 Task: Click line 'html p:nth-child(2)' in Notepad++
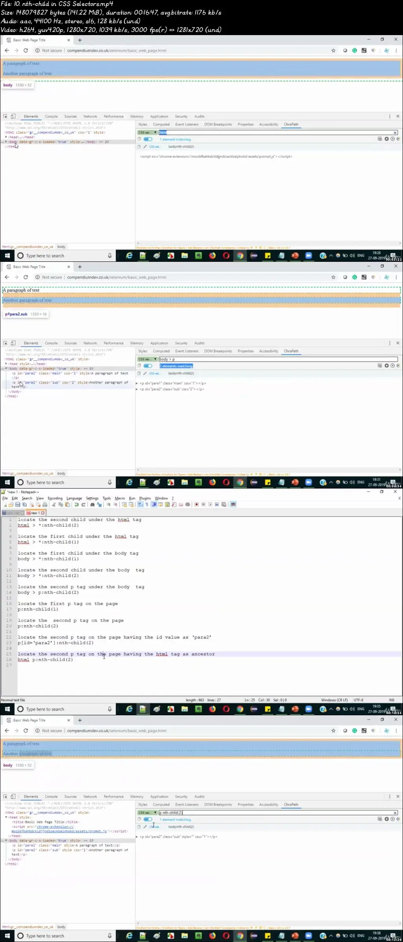click(45, 659)
